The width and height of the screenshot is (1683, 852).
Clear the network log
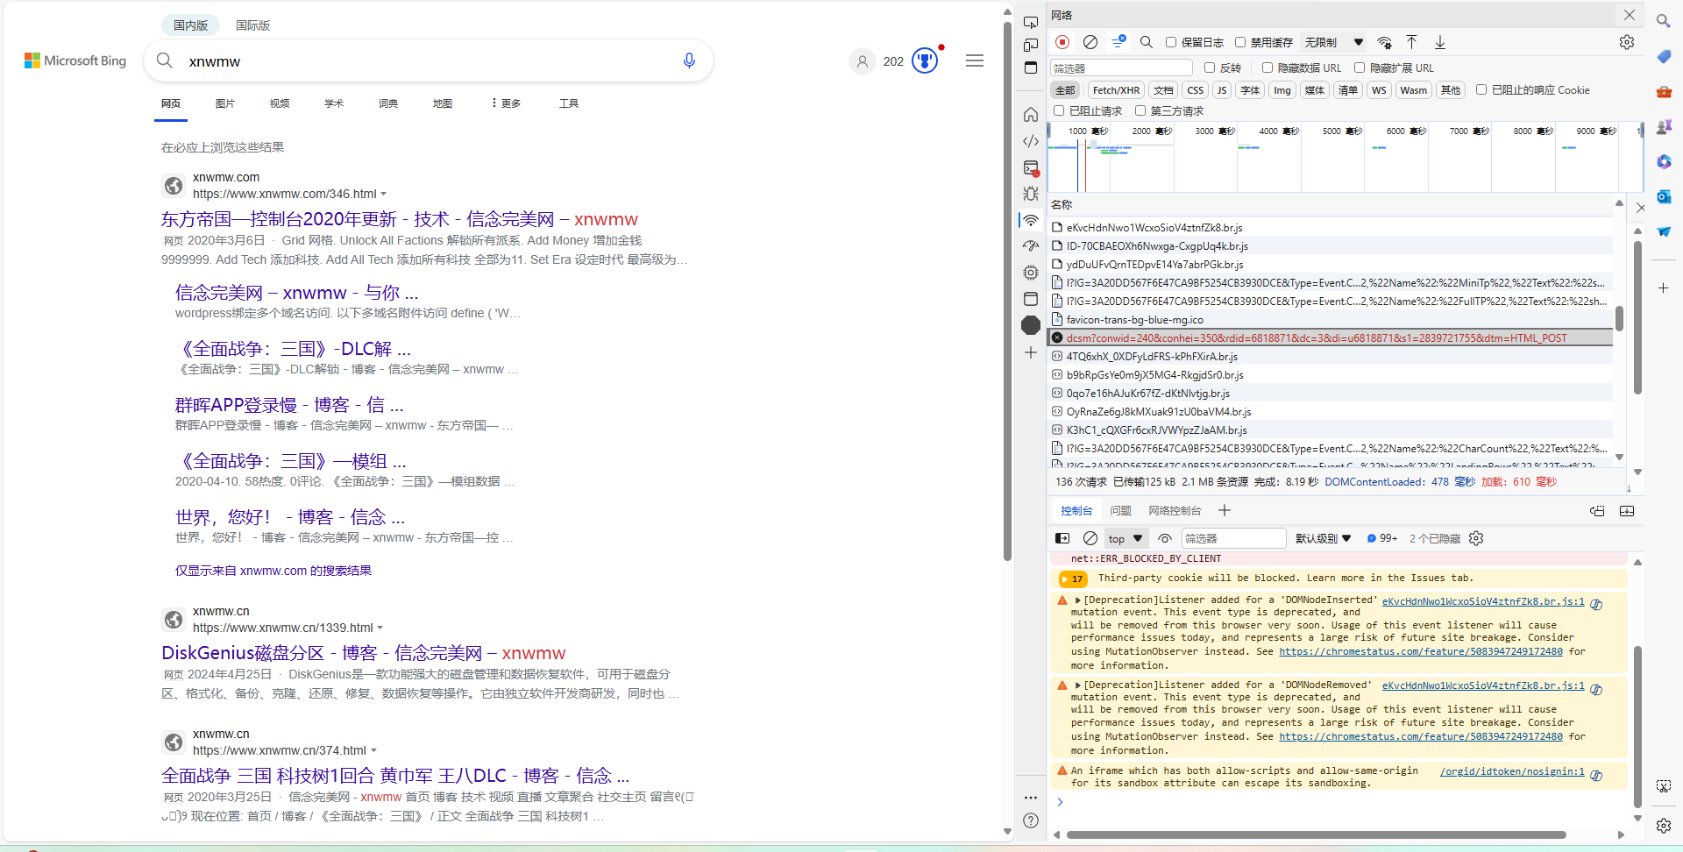tap(1090, 42)
